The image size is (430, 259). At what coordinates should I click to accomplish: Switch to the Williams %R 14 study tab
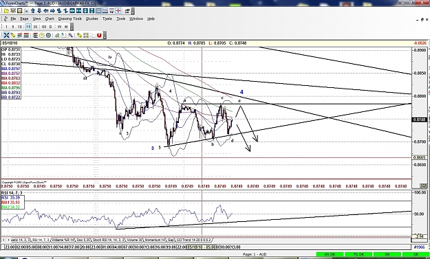coord(63,240)
